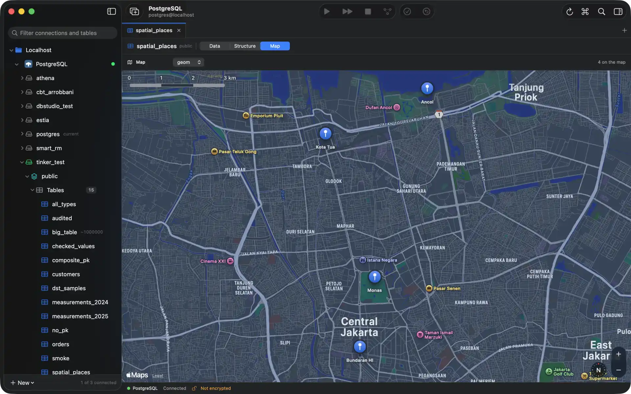Open the Maps Legal link

158,376
